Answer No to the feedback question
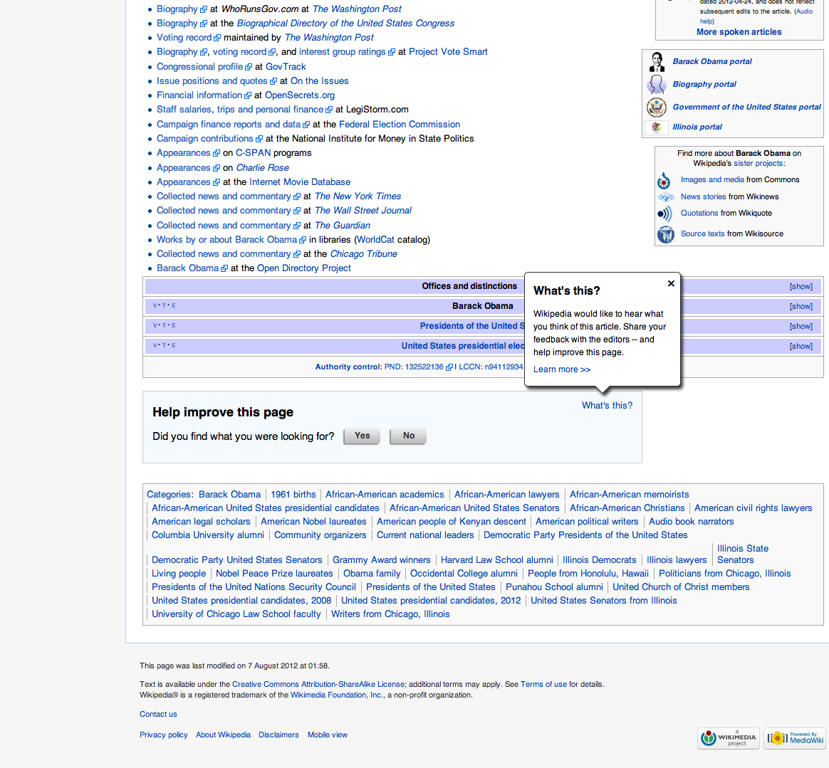The width and height of the screenshot is (829, 768). pyautogui.click(x=408, y=436)
